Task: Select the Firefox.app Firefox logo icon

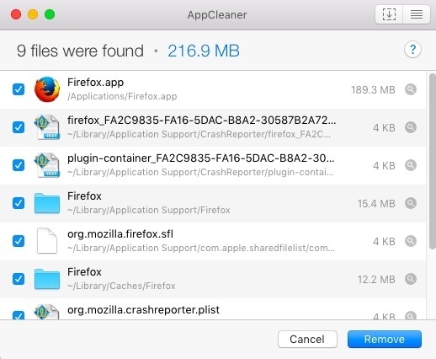Action: (x=47, y=89)
